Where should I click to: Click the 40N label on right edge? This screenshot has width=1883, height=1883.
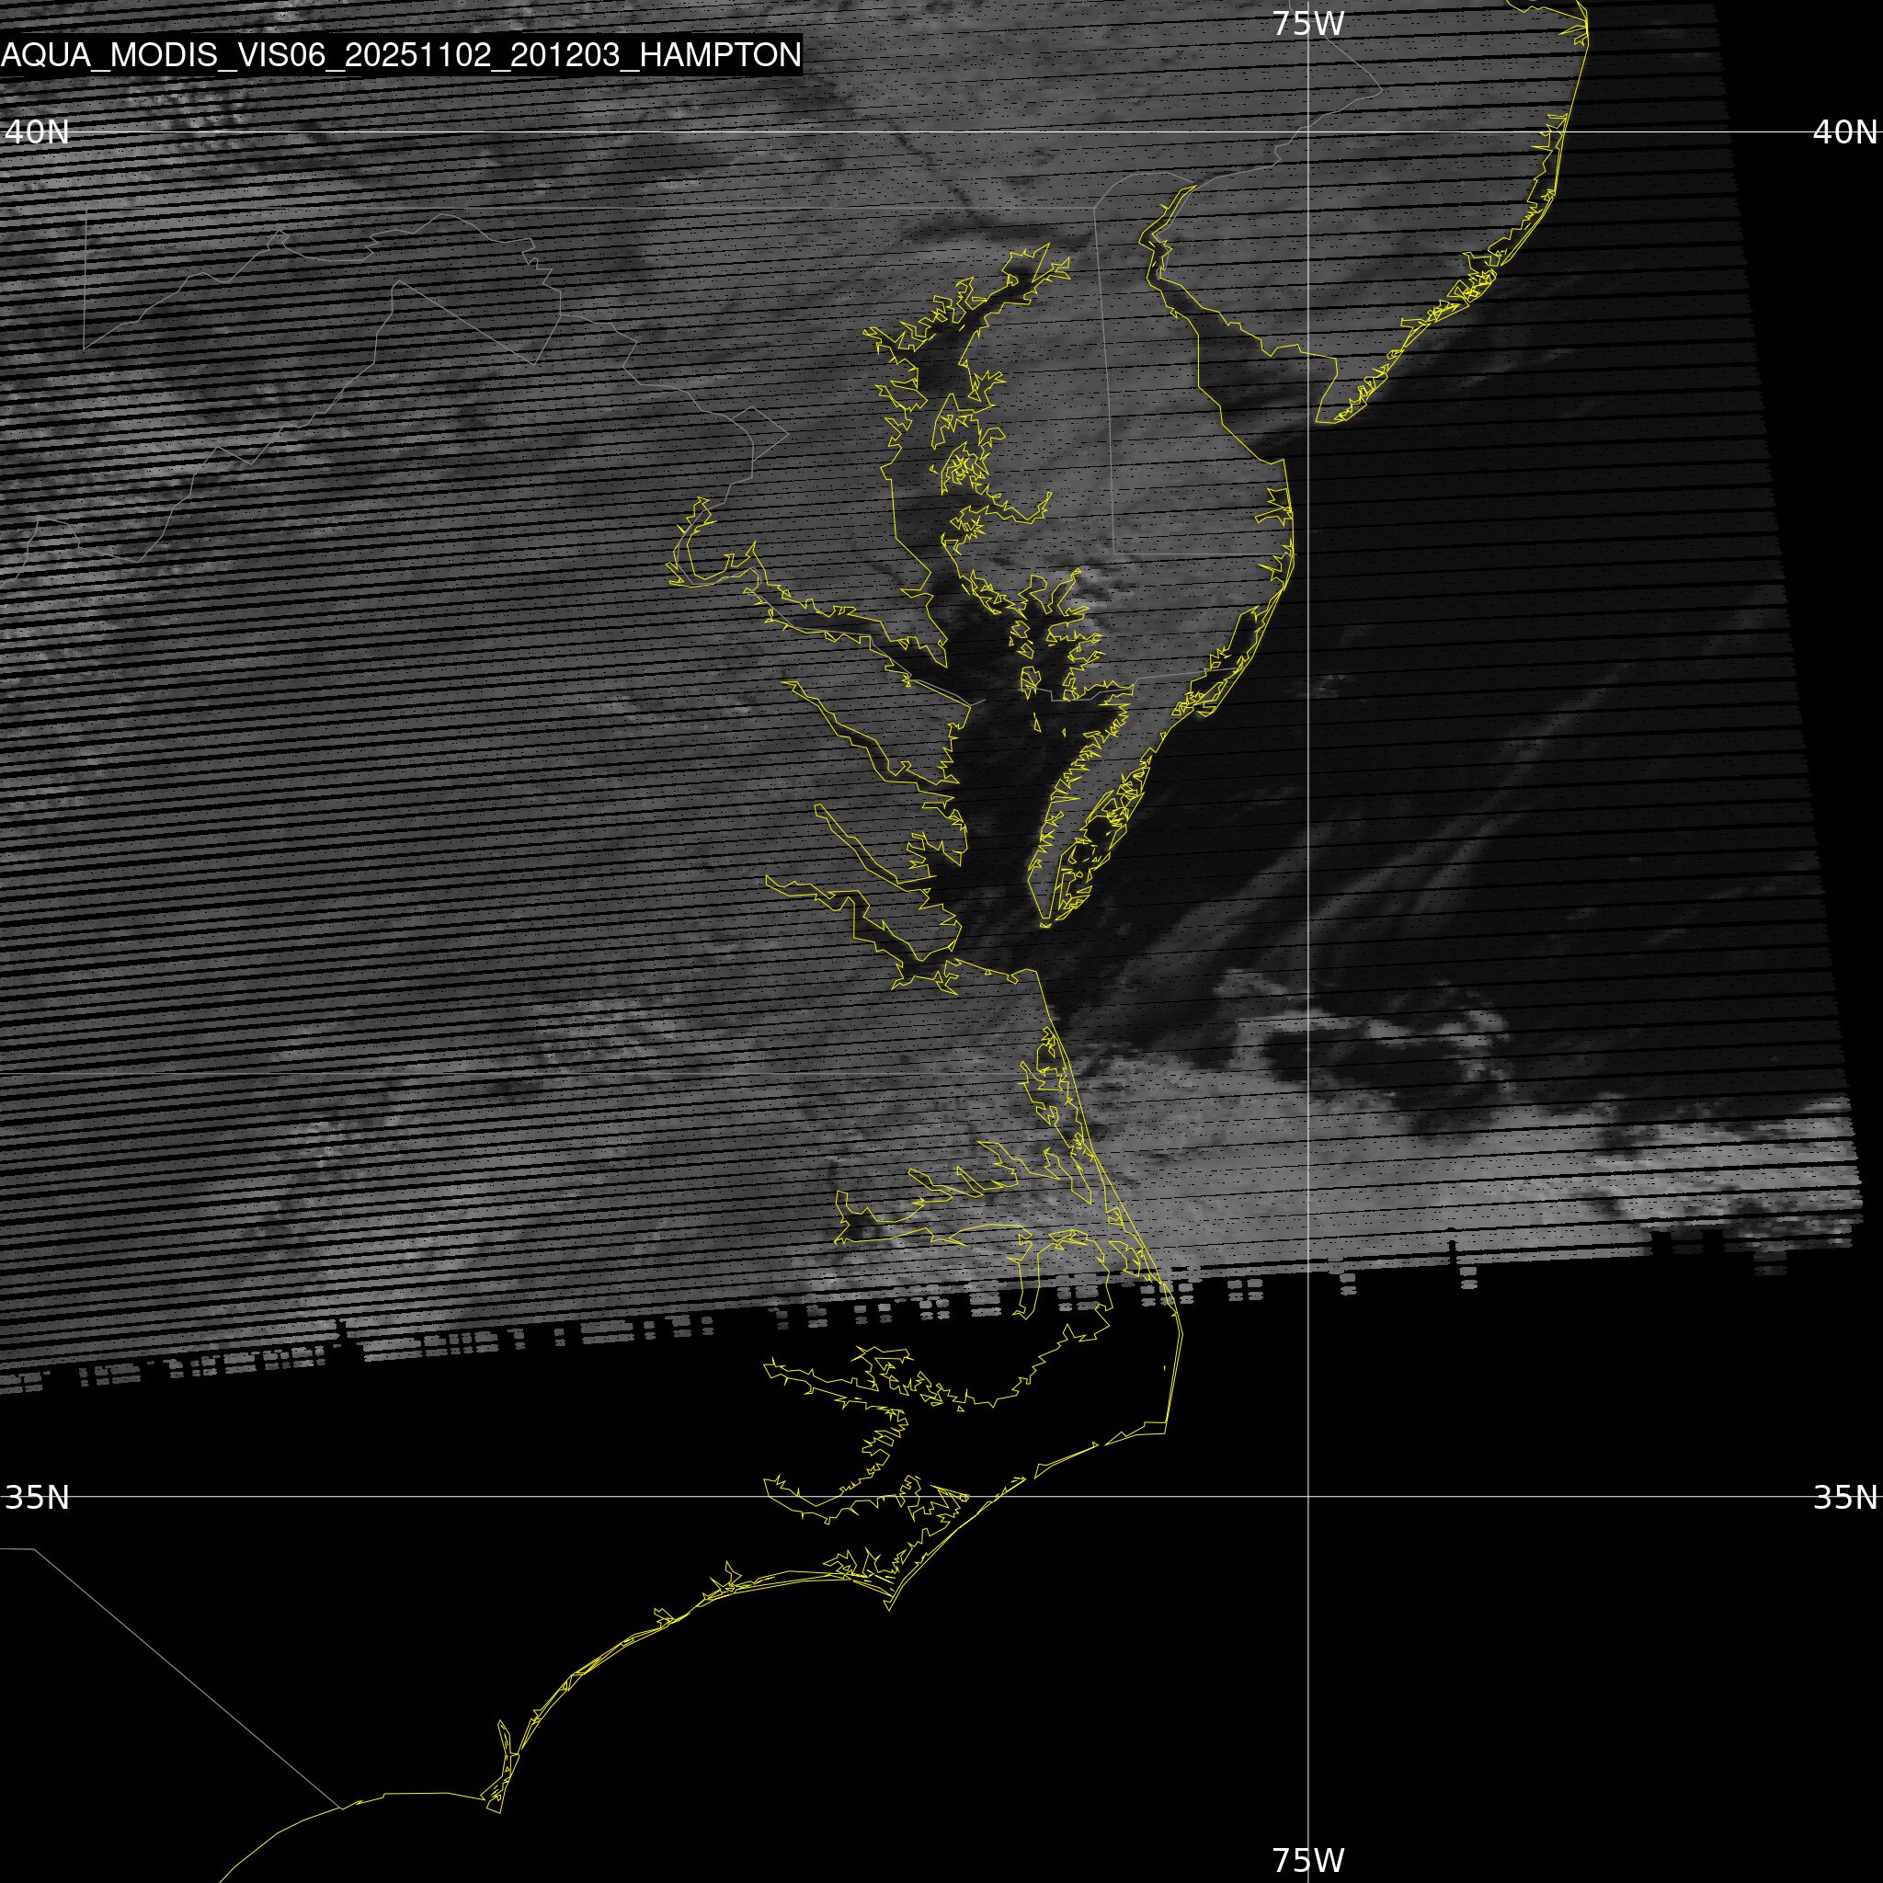coord(1844,131)
